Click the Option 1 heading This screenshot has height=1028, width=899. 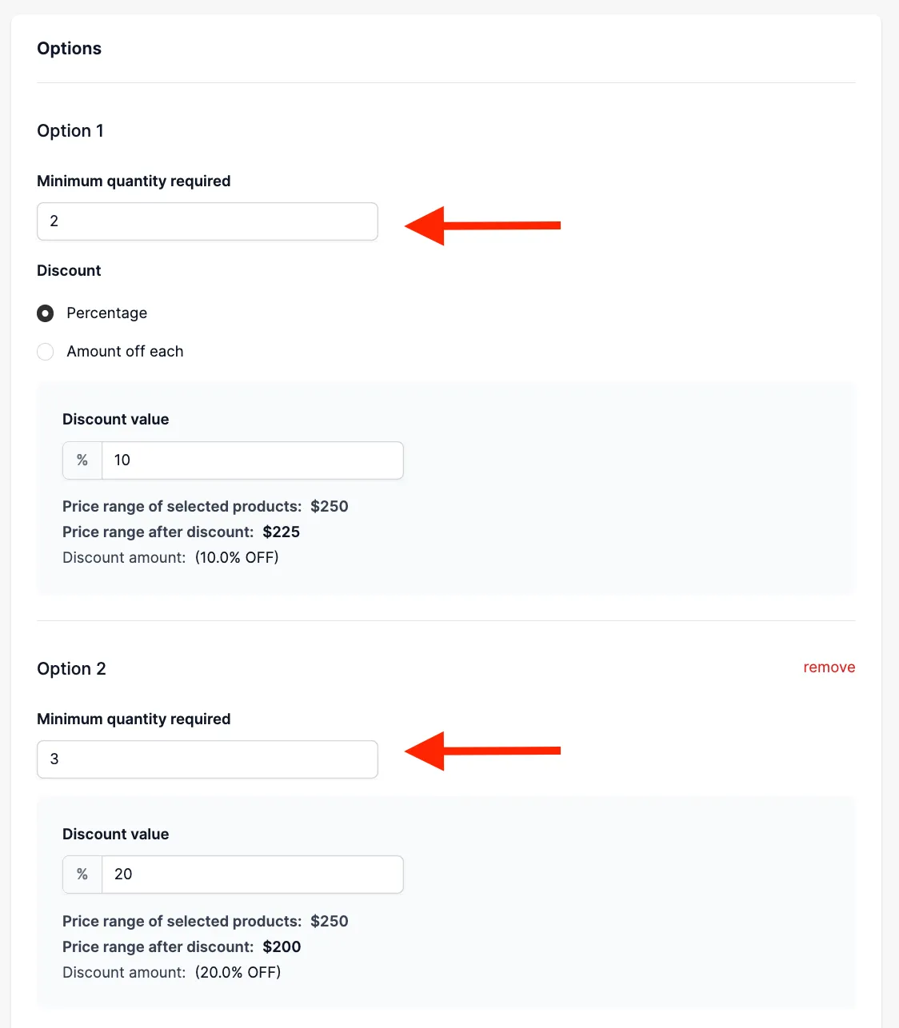coord(70,131)
